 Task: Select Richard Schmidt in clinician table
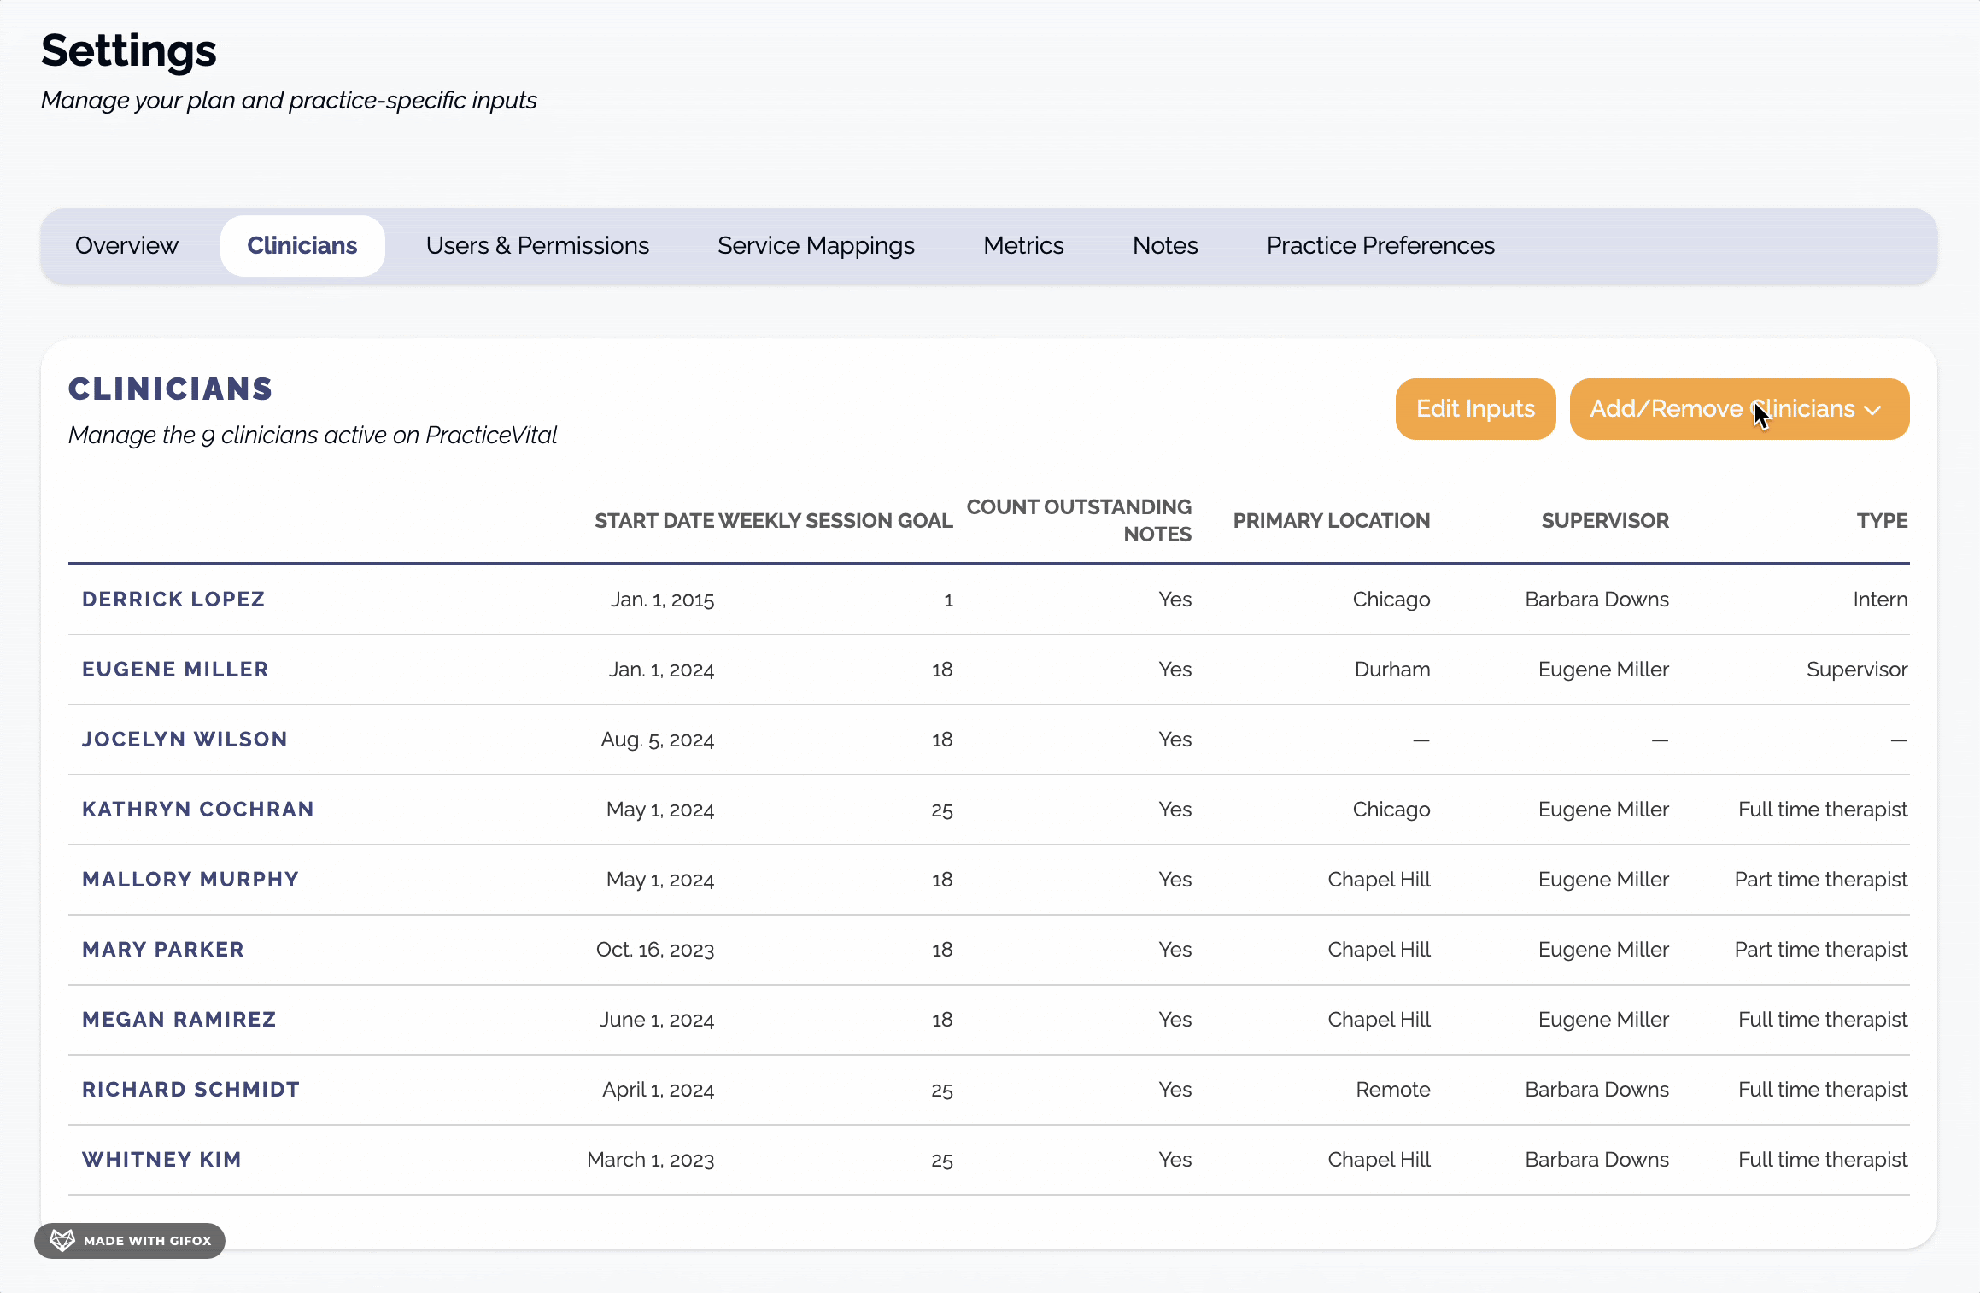(190, 1090)
